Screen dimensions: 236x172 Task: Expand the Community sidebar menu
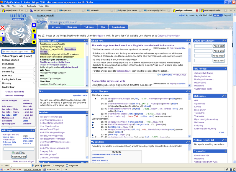click(x=34, y=71)
